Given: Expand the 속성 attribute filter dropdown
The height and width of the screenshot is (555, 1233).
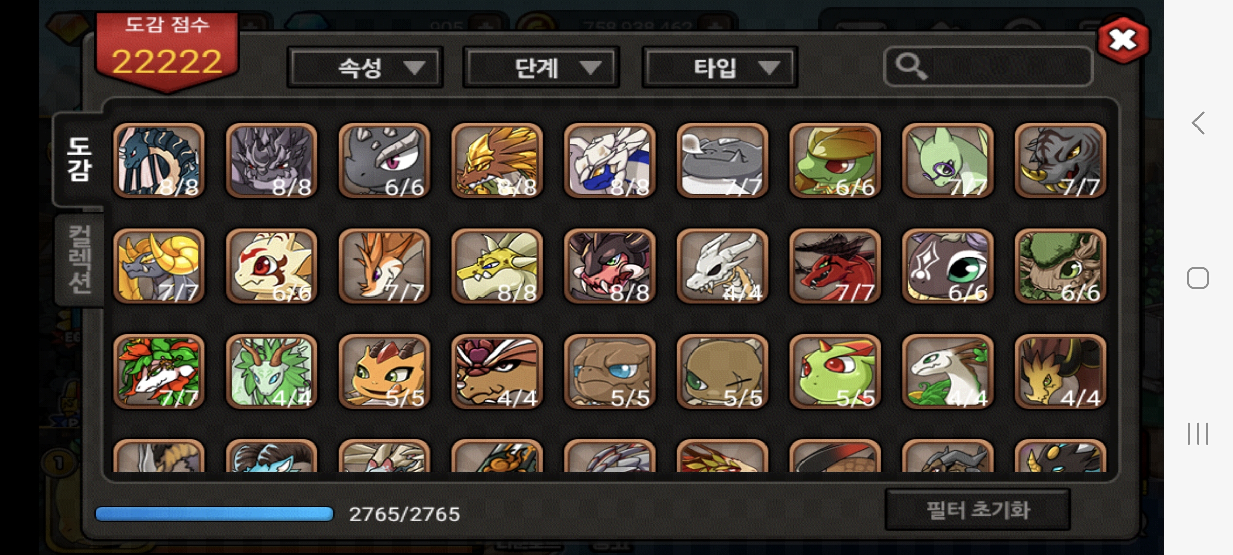Looking at the screenshot, I should coord(365,67).
